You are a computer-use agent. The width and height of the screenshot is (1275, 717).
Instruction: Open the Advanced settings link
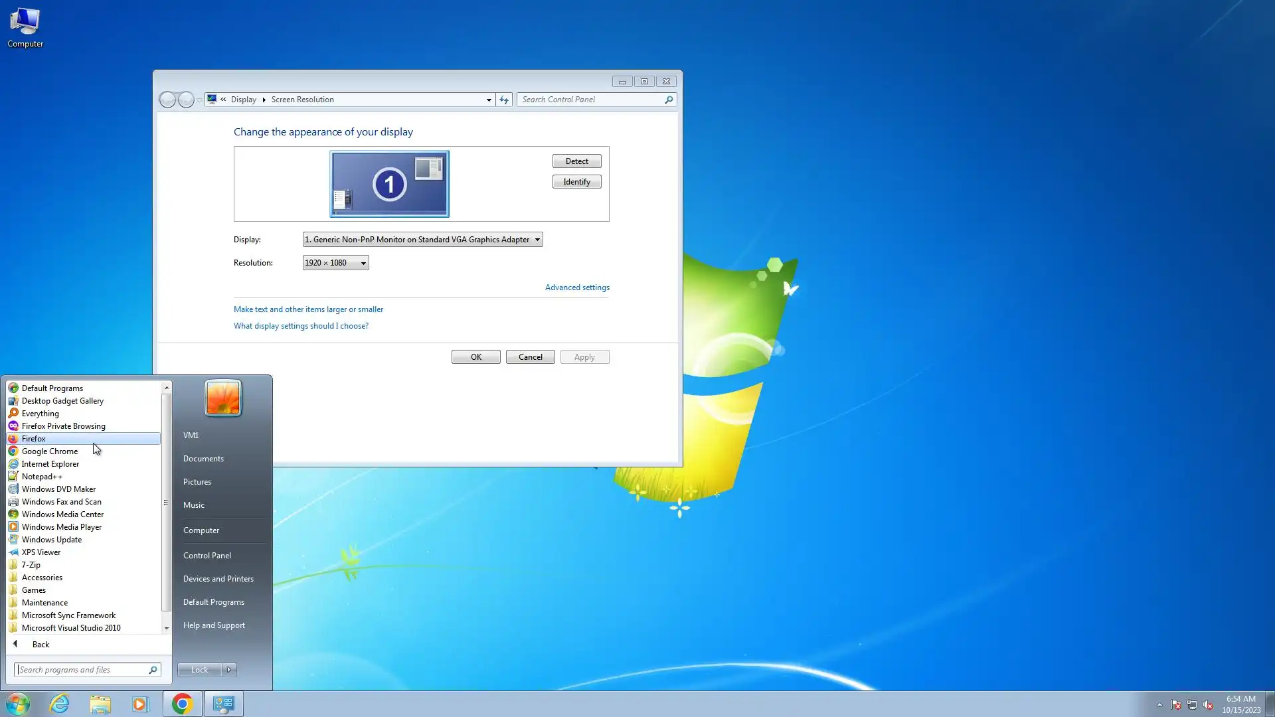click(577, 287)
